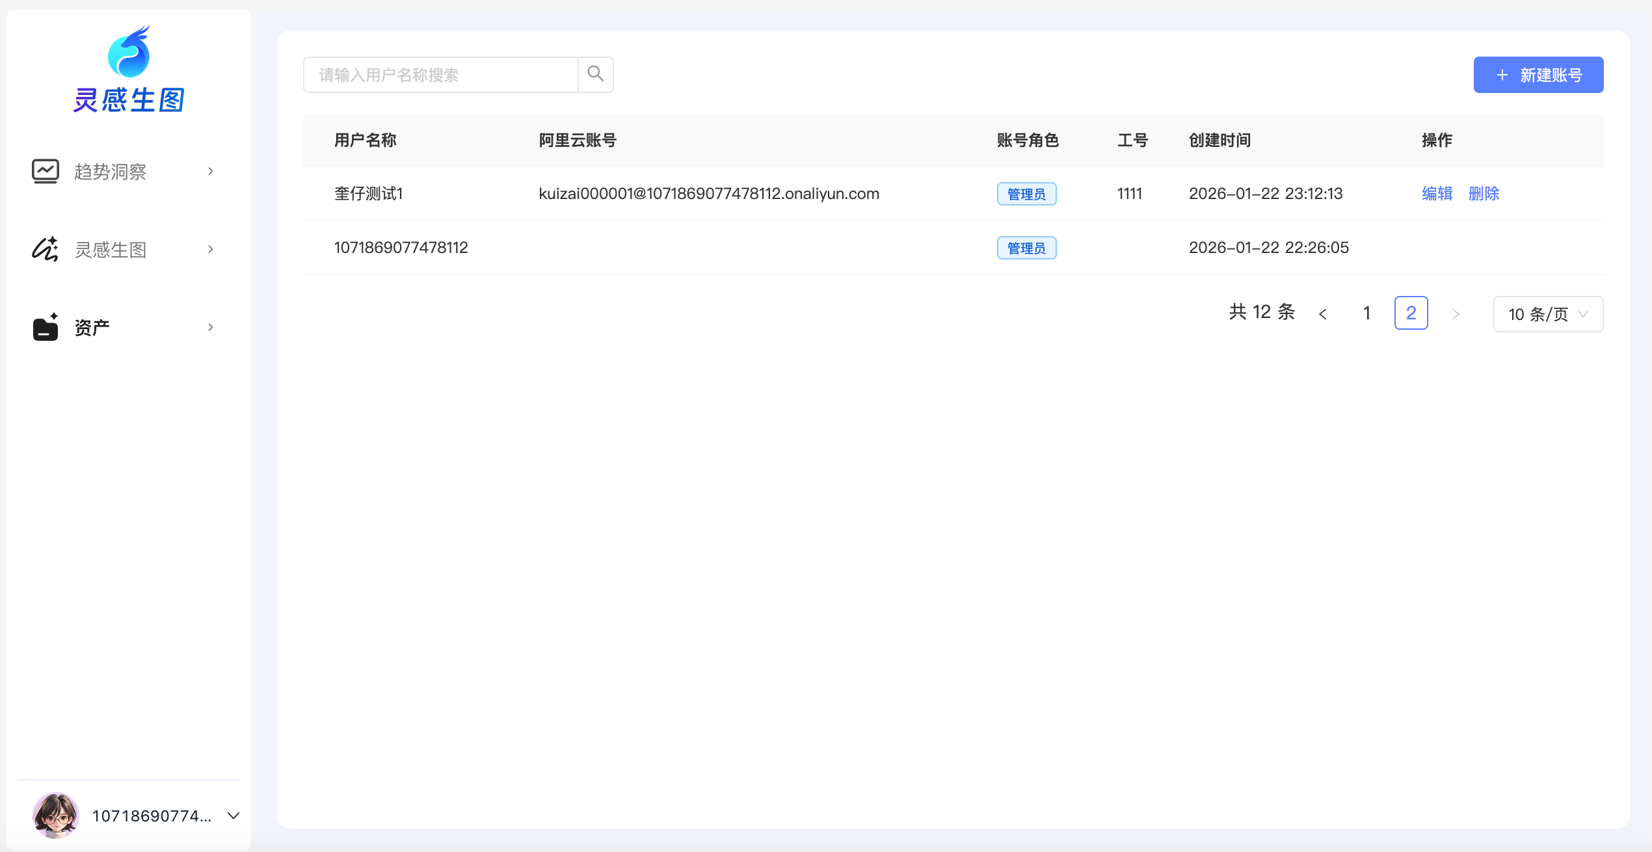
Task: Click 删除 for 奎仔测试1
Action: (x=1484, y=194)
